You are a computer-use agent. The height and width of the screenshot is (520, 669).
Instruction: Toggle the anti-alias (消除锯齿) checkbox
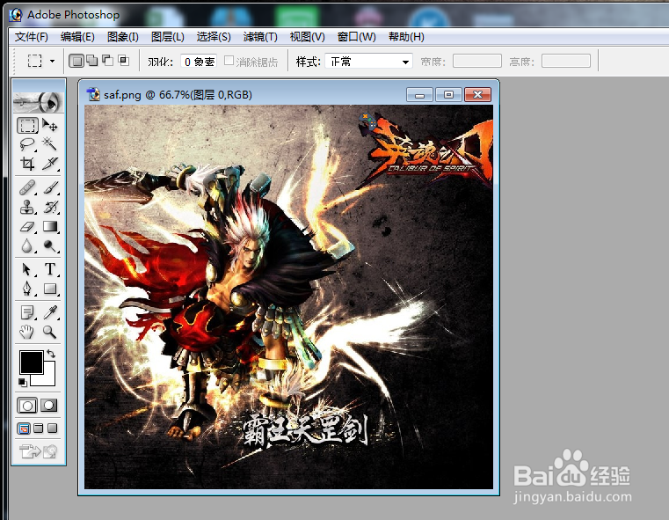coord(229,61)
